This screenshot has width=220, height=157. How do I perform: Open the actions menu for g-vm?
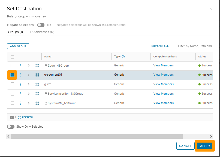[x=20, y=84]
